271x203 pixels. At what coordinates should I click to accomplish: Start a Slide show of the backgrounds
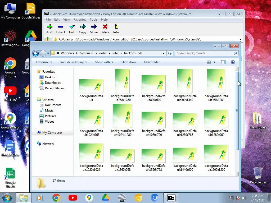coord(129,62)
